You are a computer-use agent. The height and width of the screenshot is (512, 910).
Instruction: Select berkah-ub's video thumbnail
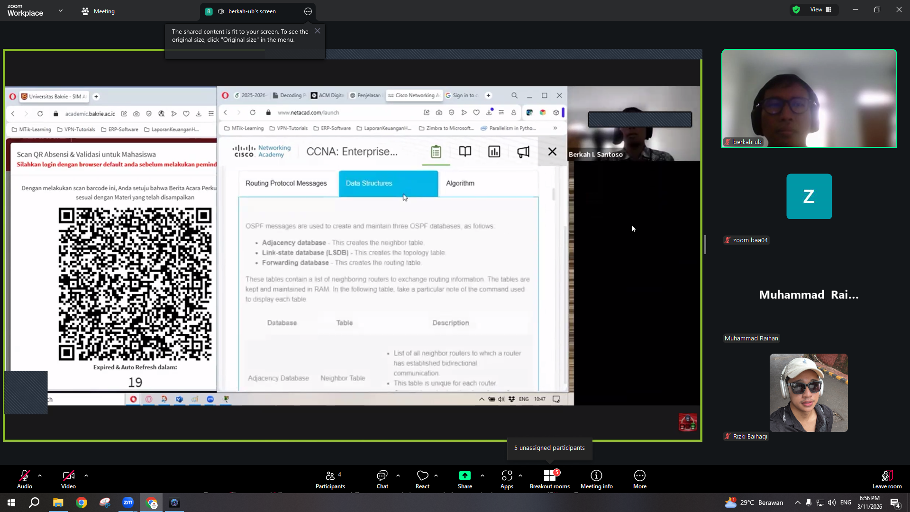coord(809,99)
